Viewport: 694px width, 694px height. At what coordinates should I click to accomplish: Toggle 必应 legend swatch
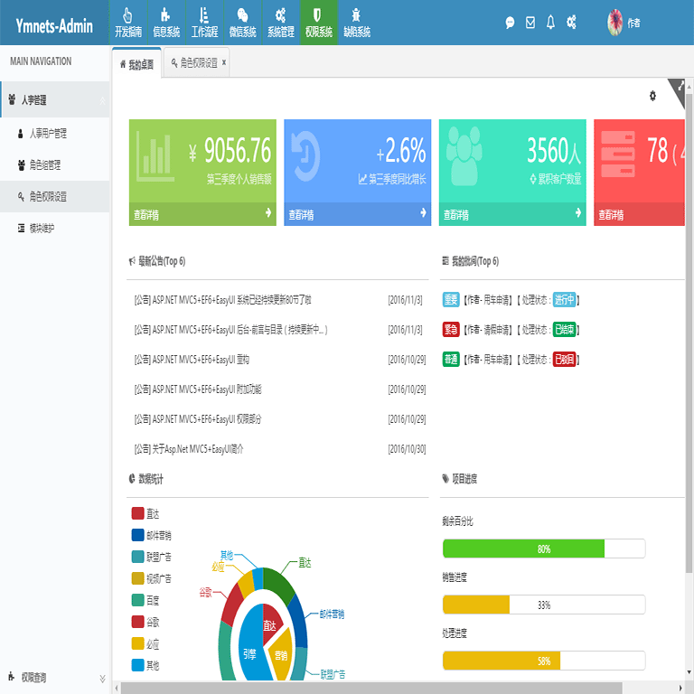coord(137,643)
